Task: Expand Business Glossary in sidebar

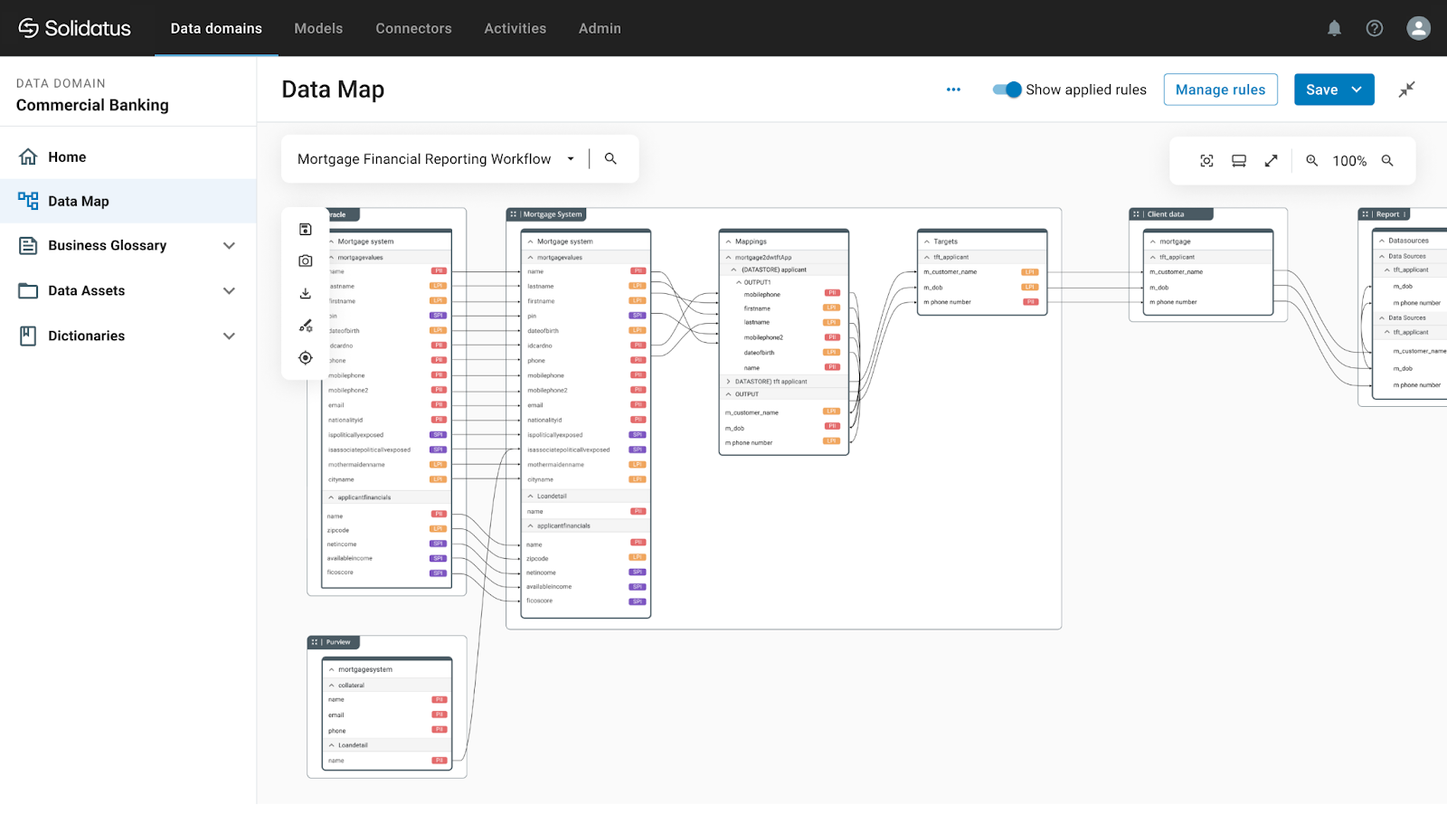Action: click(229, 245)
